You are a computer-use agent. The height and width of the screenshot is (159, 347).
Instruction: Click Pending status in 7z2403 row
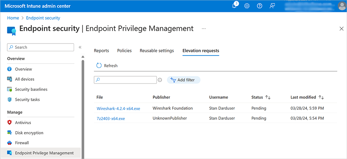(x=259, y=118)
